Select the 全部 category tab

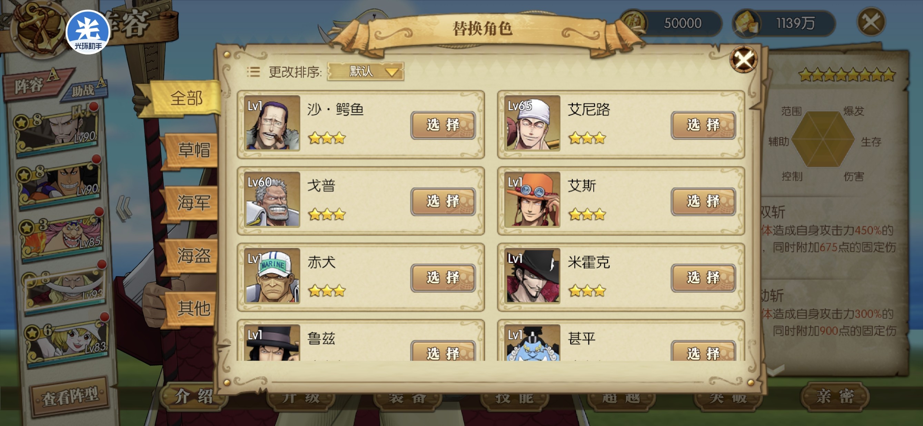tap(186, 98)
